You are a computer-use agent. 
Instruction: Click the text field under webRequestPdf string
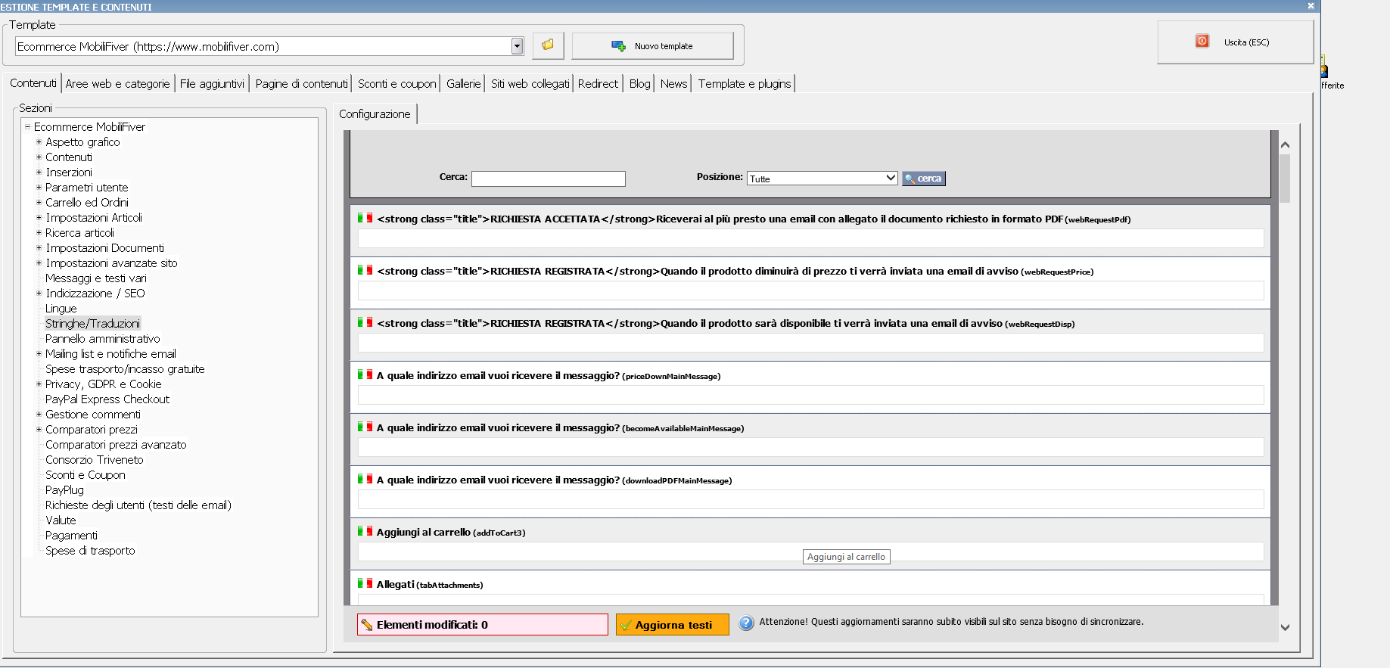pyautogui.click(x=810, y=238)
